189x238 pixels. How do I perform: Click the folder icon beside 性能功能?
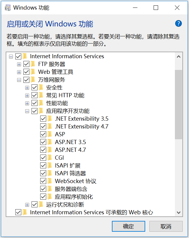coord(41,103)
